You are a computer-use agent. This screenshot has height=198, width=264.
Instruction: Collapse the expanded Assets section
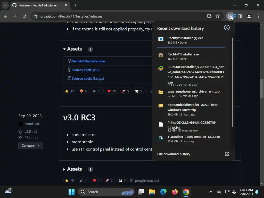click(x=72, y=49)
